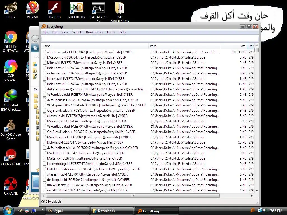Click the Everything search input box

[x=150, y=38]
